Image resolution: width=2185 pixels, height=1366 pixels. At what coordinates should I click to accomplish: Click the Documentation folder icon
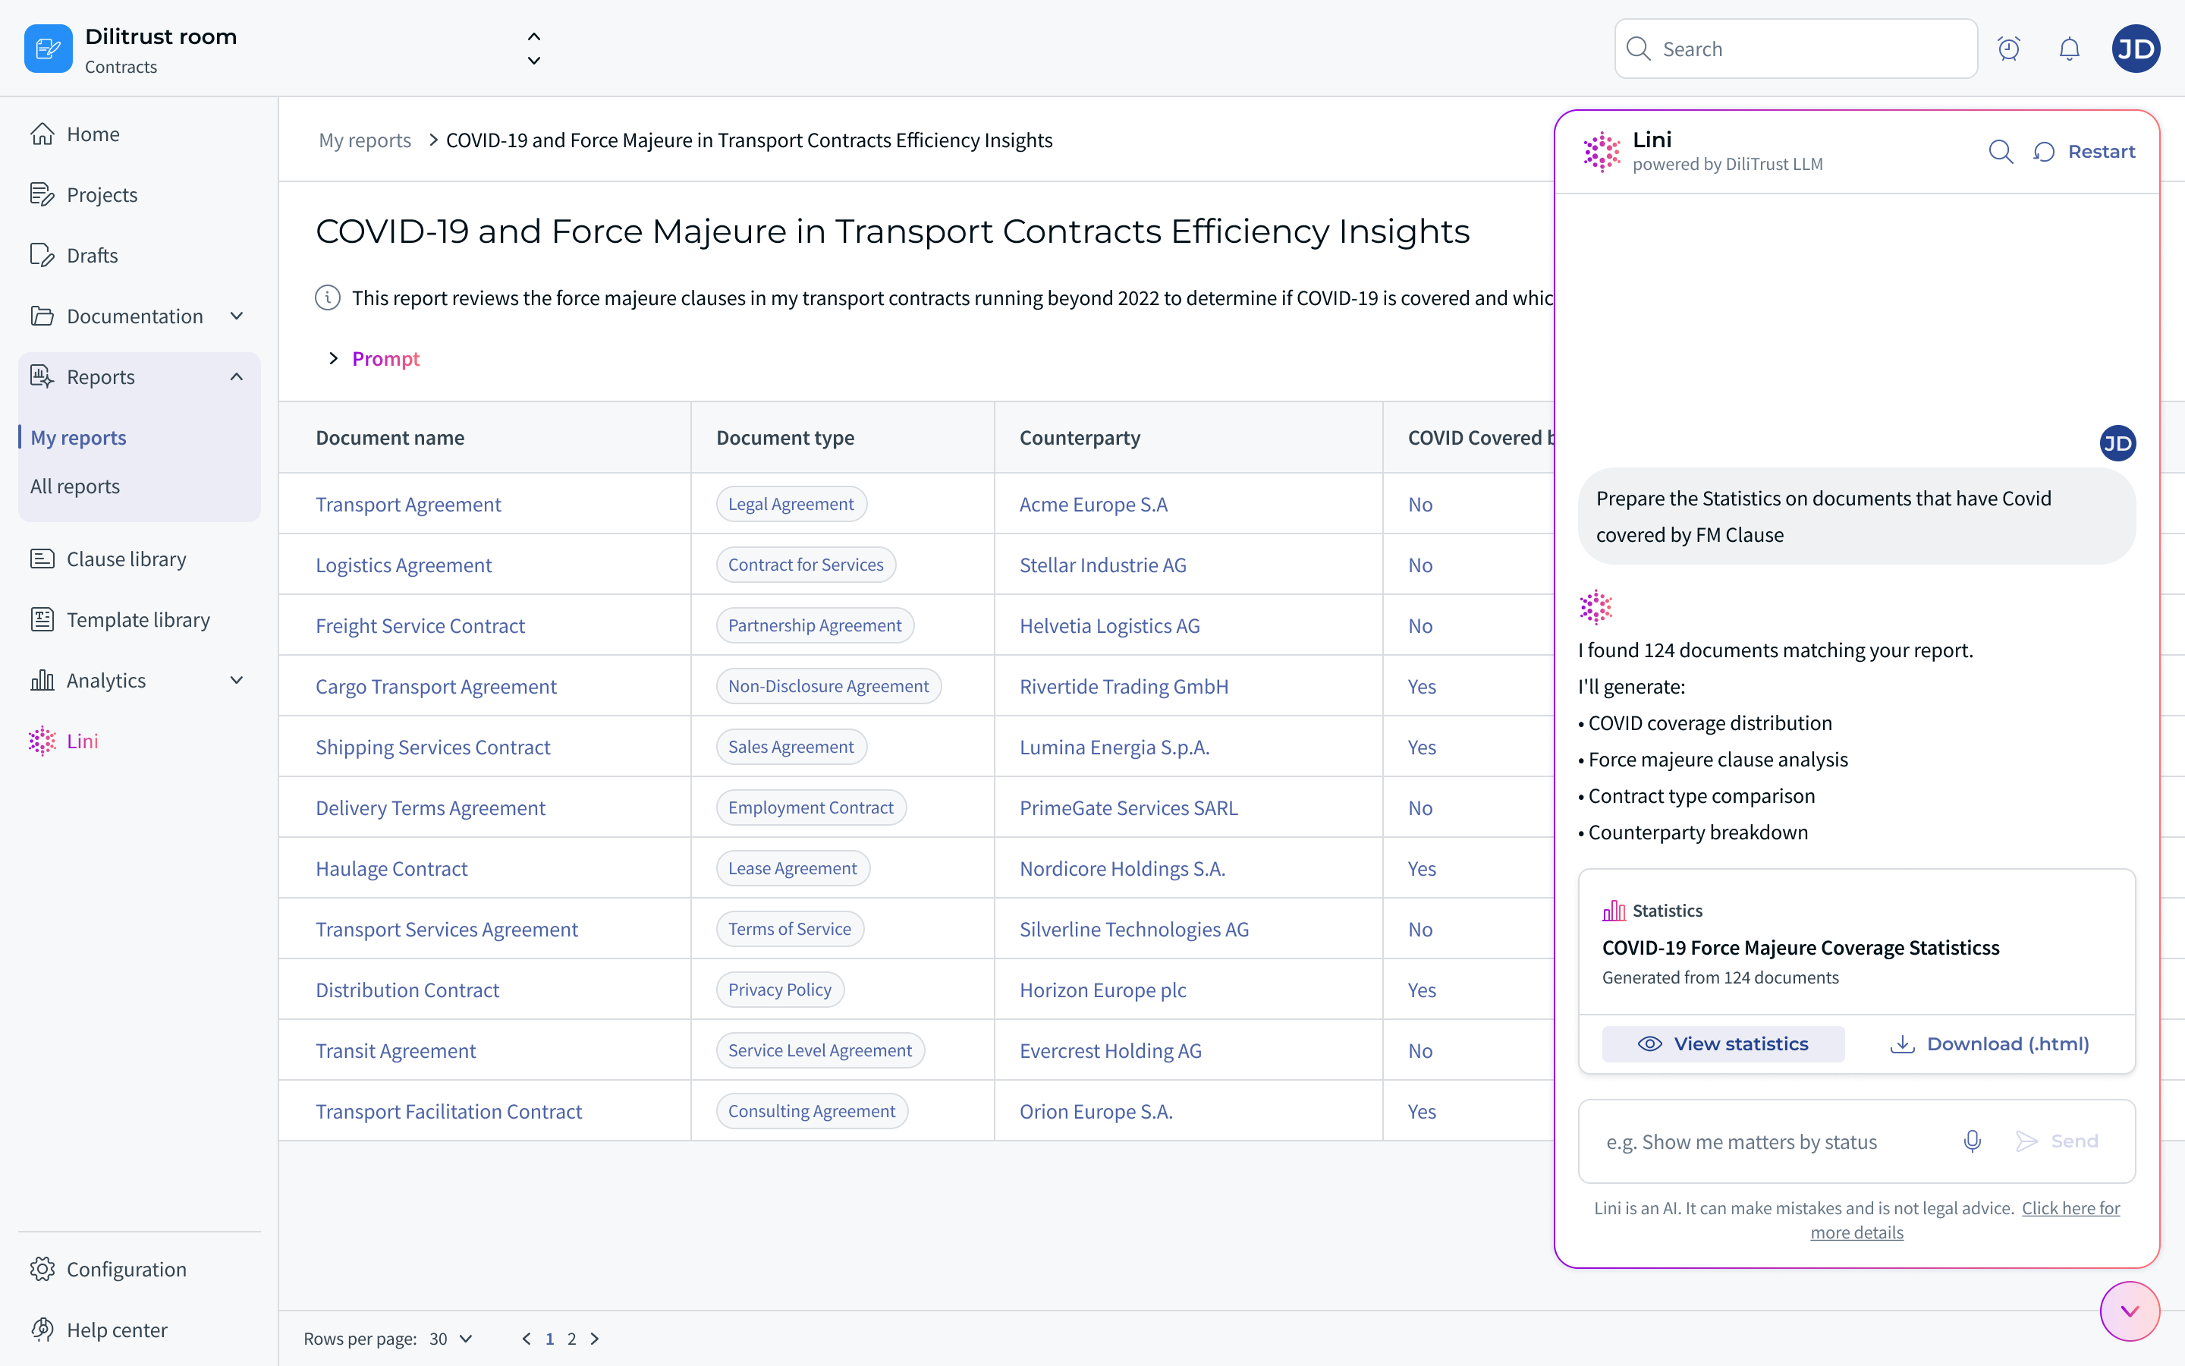point(42,315)
